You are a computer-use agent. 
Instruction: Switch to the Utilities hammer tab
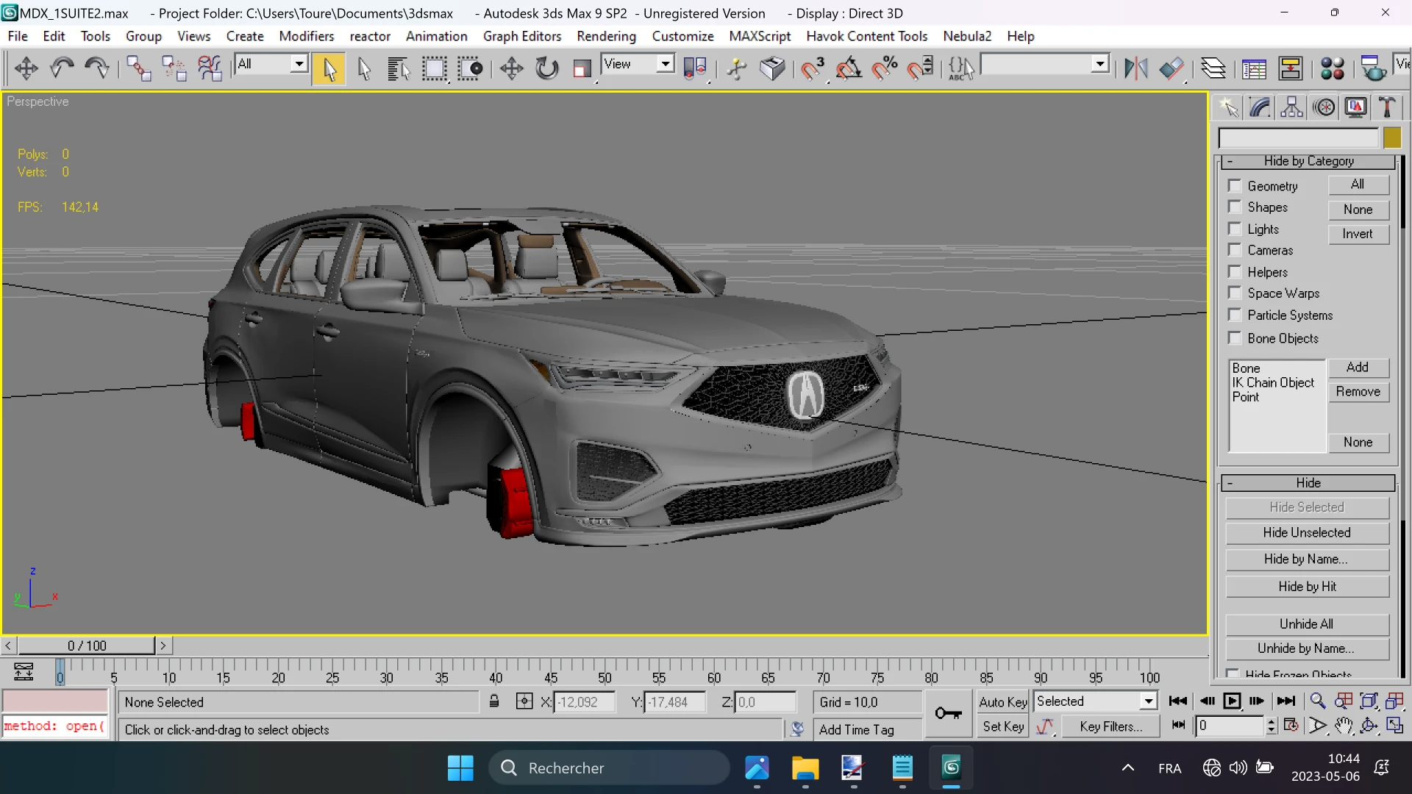[x=1387, y=107]
